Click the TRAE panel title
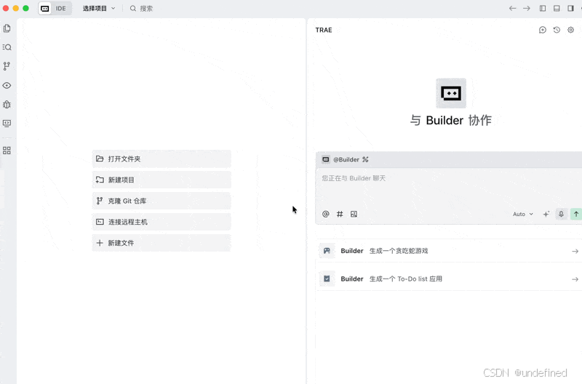The image size is (582, 384). pyautogui.click(x=324, y=30)
